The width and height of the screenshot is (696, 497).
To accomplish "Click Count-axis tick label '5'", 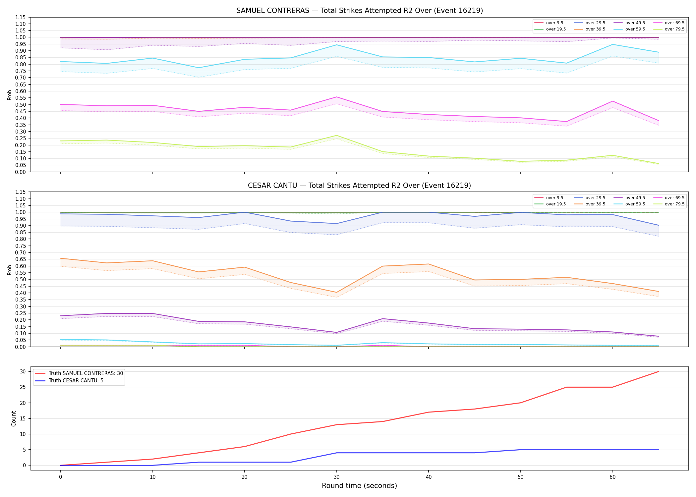I will pos(24,450).
